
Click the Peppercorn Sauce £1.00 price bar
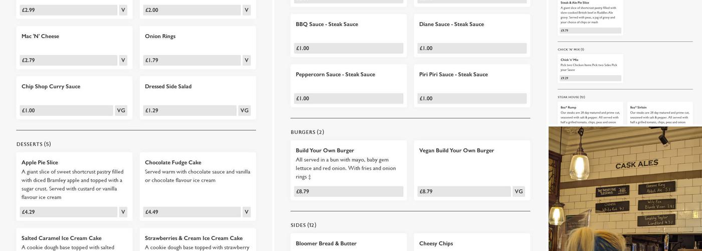(348, 98)
